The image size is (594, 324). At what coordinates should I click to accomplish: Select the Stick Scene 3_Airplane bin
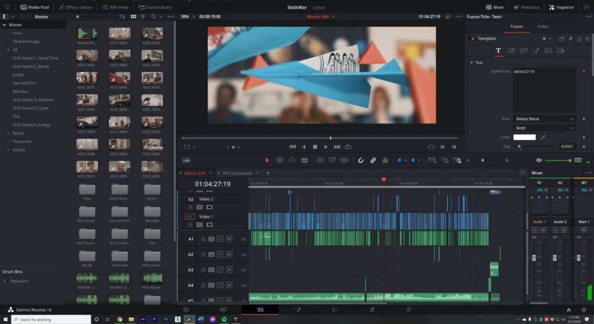point(33,100)
